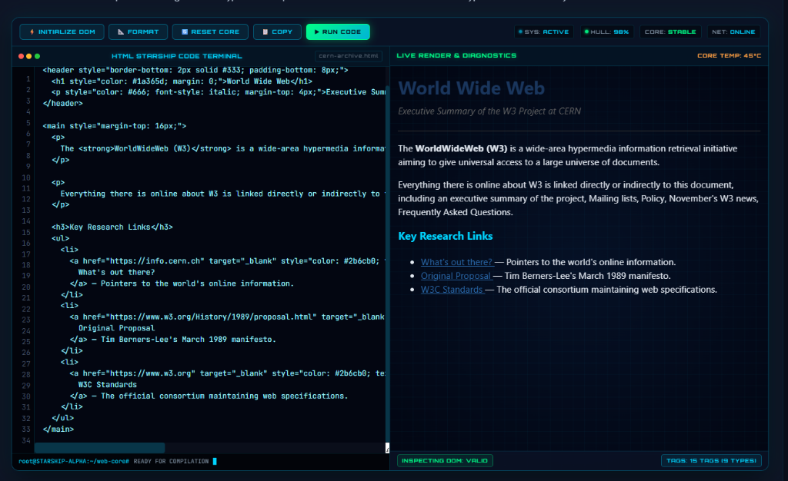Click the icon on the Reset Core button

[185, 32]
